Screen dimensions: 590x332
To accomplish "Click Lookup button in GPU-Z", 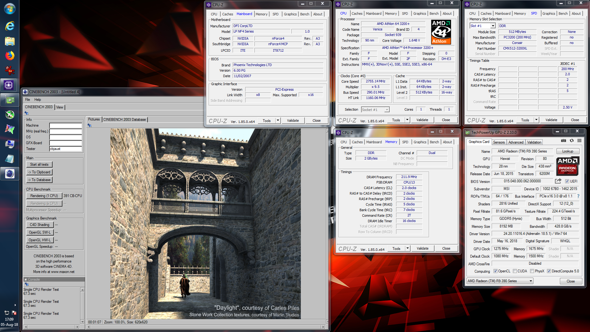I will [568, 151].
